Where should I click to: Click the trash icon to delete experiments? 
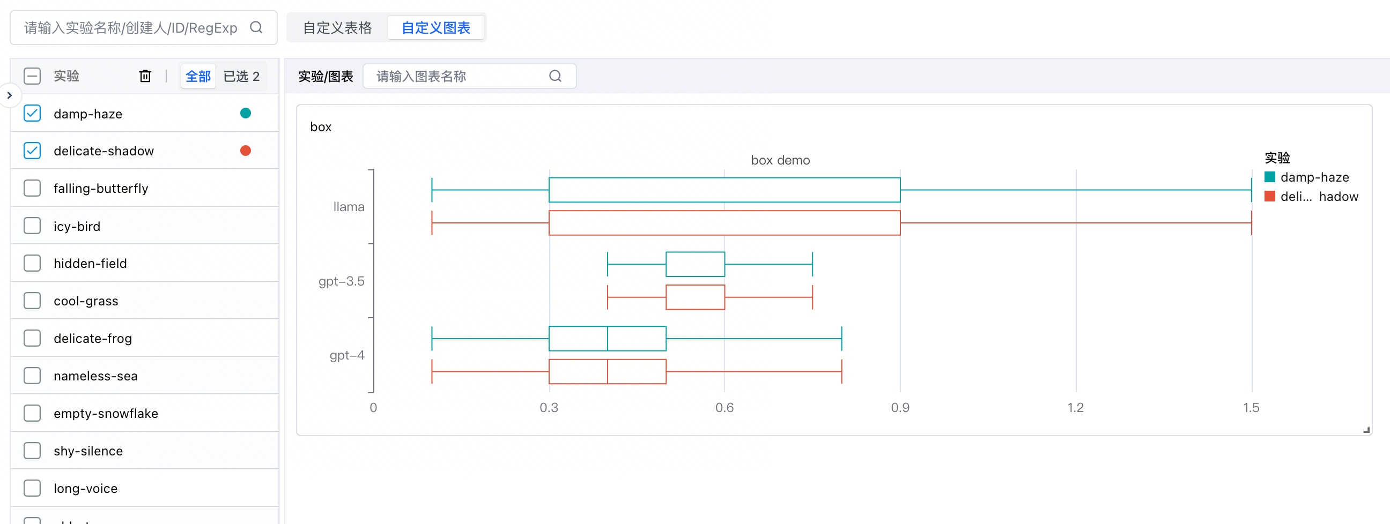pos(145,76)
